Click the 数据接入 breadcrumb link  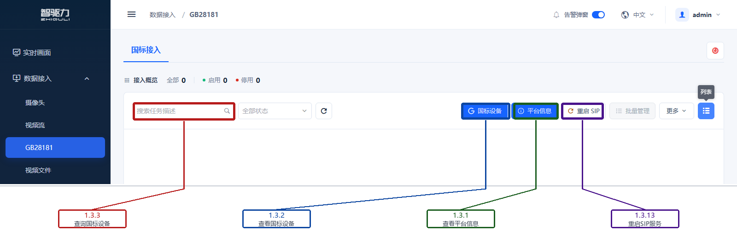pyautogui.click(x=163, y=15)
